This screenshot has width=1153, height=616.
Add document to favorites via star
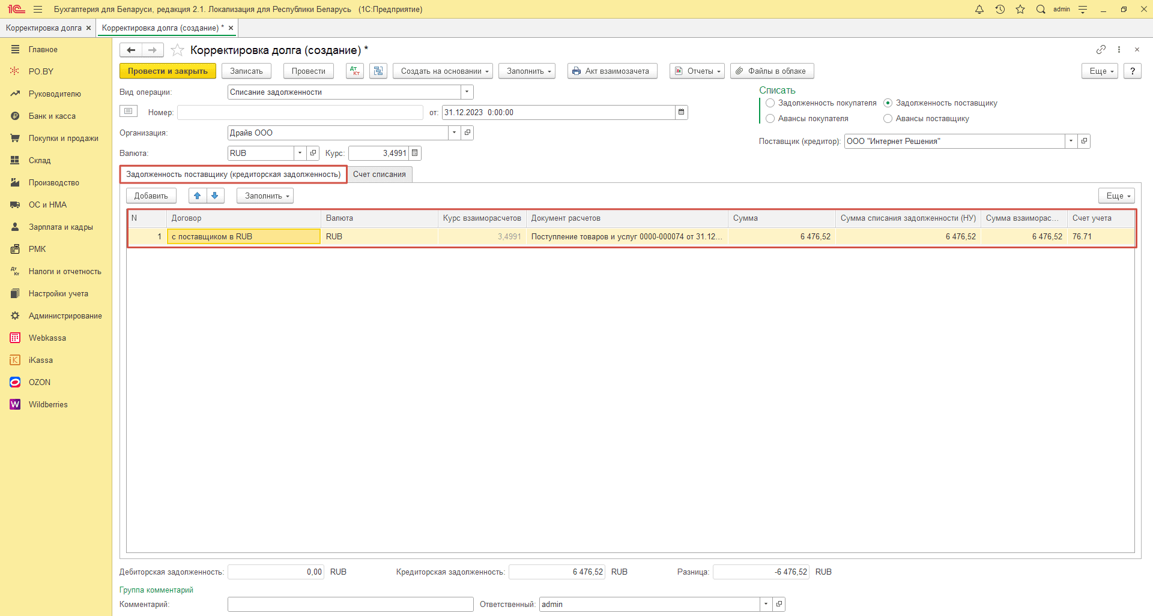[177, 50]
